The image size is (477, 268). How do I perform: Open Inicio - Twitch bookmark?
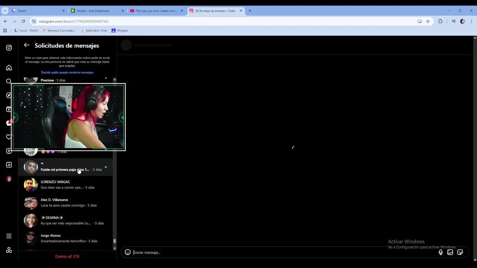coord(26,31)
